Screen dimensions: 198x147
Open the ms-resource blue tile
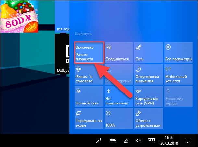(62, 17)
